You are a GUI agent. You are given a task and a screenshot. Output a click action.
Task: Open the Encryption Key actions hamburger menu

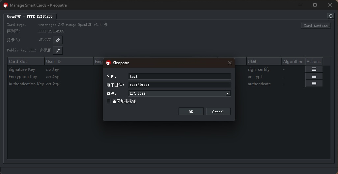tap(314, 76)
